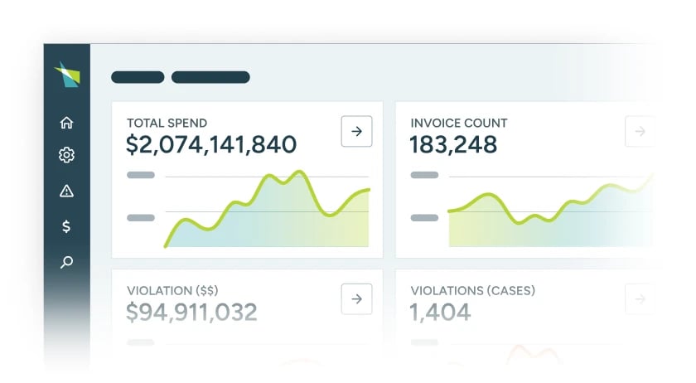Click the VIOLATION ($$) card title
The image size is (696, 383).
point(172,291)
